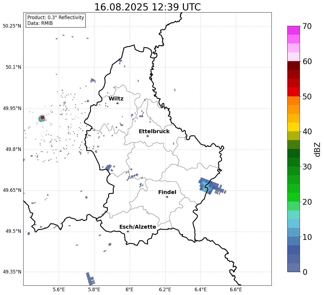Click the radar echo streak at bottom
The image size is (324, 295).
(91, 279)
